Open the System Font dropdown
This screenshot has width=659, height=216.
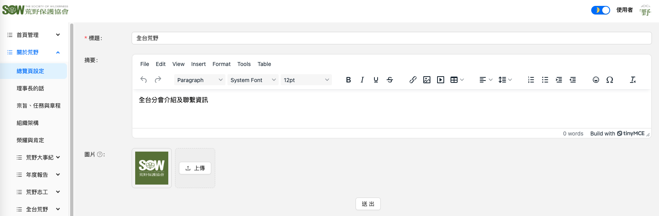(253, 80)
